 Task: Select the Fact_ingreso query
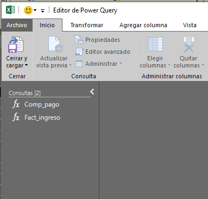coord(42,117)
